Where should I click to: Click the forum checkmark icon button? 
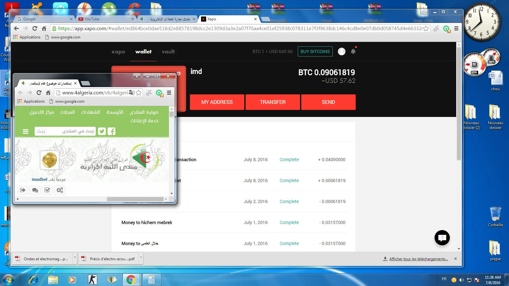pyautogui.click(x=47, y=190)
